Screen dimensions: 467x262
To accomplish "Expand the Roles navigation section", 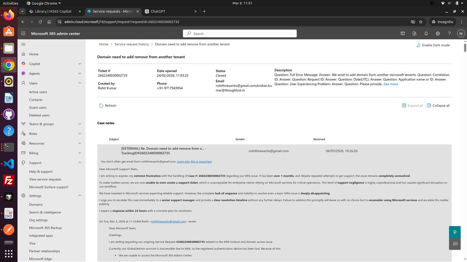I will (x=80, y=134).
